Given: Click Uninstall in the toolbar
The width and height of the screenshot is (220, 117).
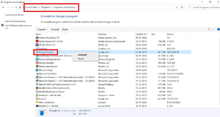Looking at the screenshot, I should pyautogui.click(x=55, y=29).
